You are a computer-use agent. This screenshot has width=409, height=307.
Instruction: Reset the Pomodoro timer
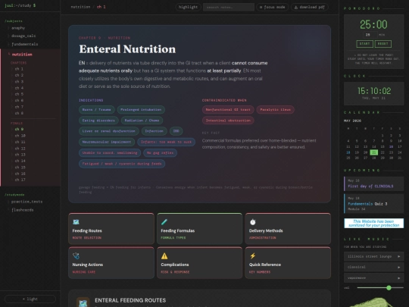click(x=383, y=44)
